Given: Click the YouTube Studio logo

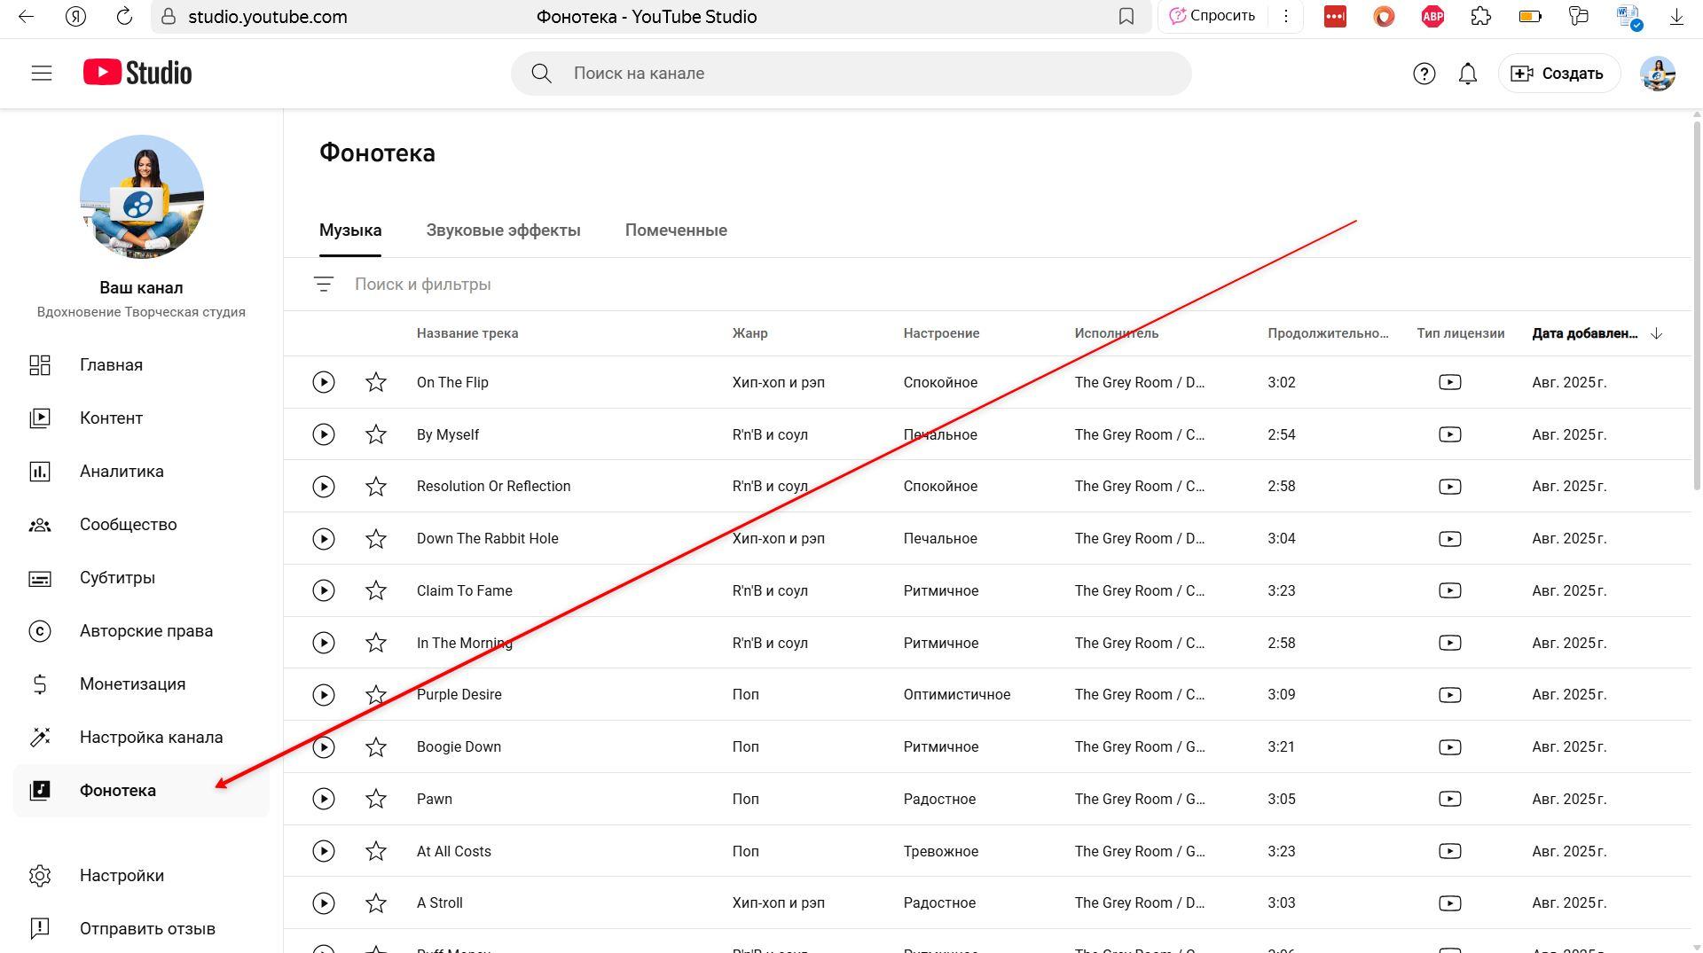Looking at the screenshot, I should (137, 73).
